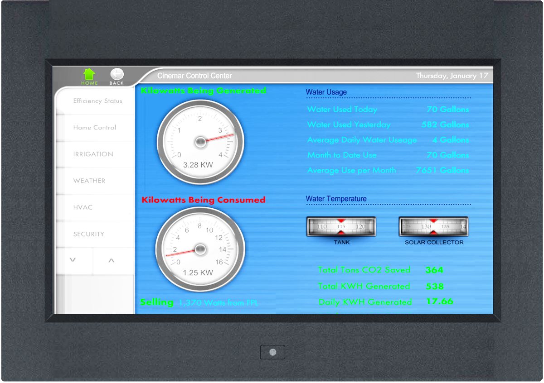Click the SOLAR COLLECTOR temperature gauge

(x=433, y=226)
